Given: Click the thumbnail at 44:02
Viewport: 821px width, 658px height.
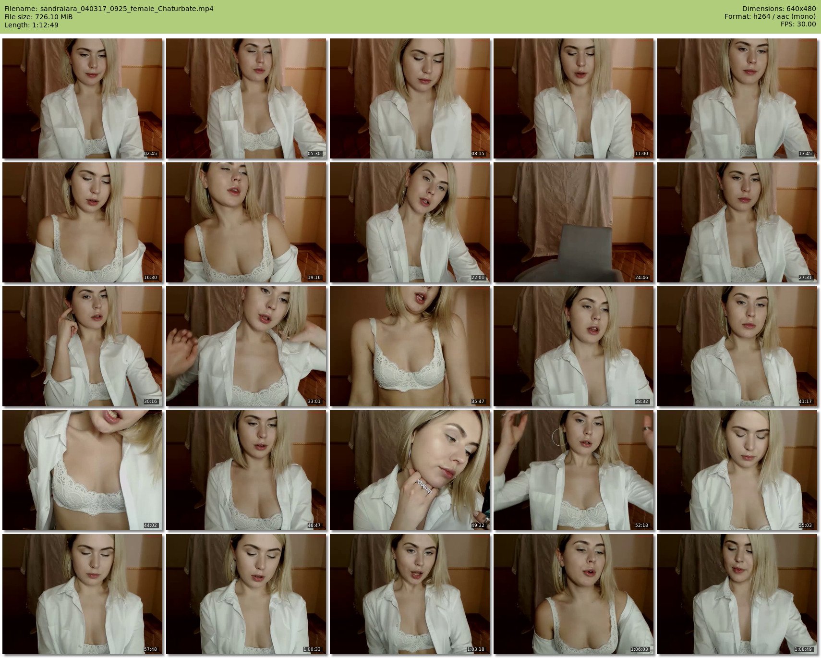Looking at the screenshot, I should 83,470.
